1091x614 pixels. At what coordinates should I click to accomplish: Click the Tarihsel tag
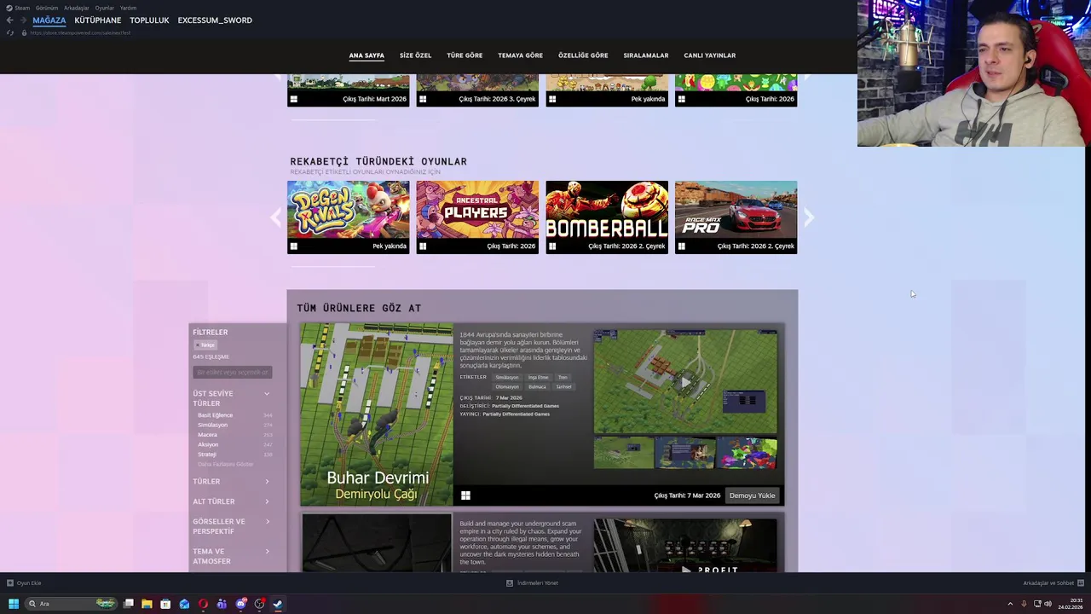(x=563, y=386)
